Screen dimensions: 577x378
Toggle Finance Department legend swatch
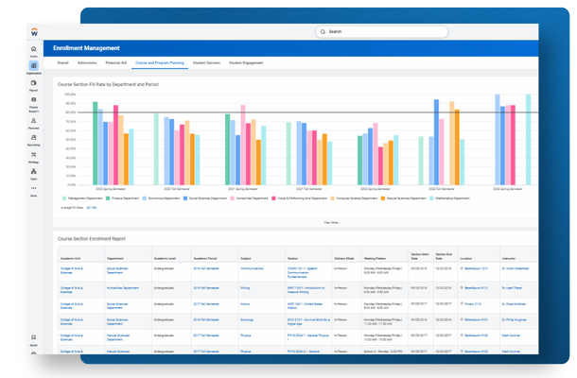tap(108, 198)
